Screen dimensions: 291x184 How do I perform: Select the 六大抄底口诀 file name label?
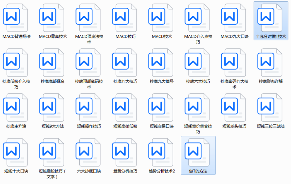89,171
